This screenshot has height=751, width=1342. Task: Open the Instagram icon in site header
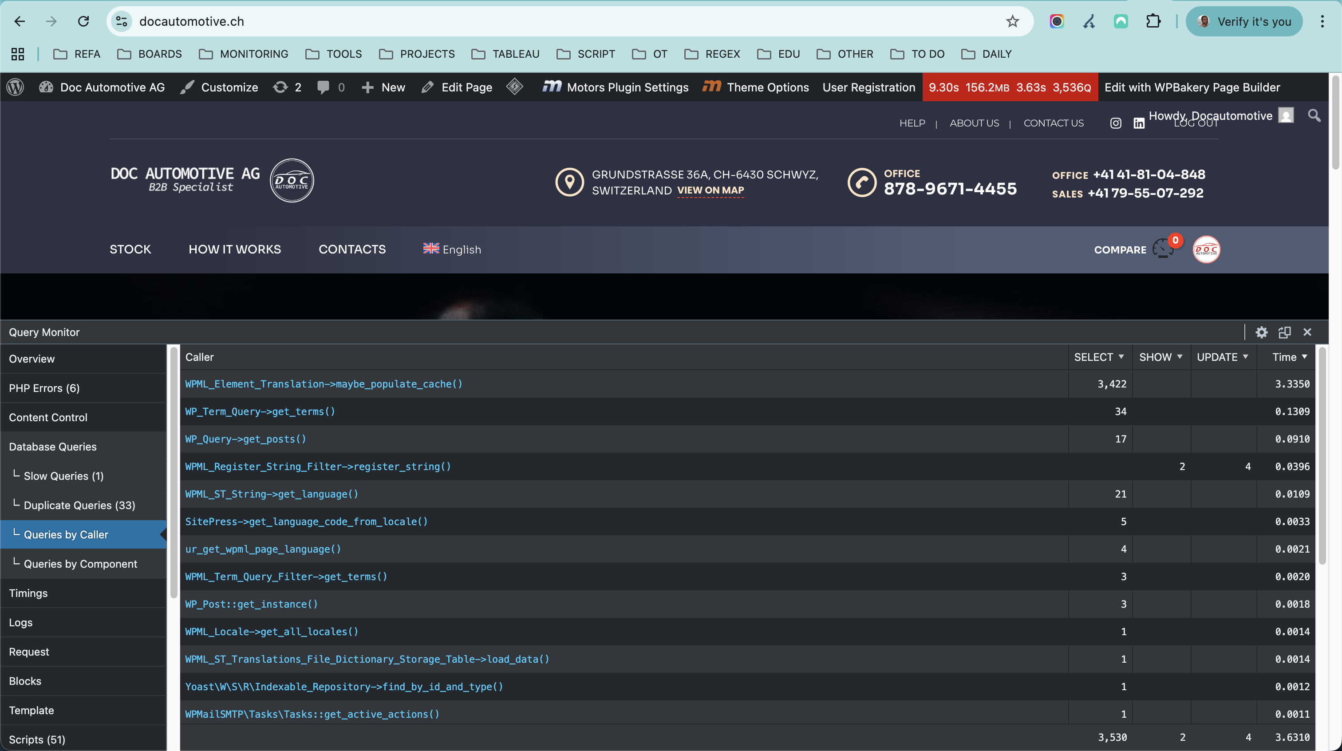click(1115, 123)
